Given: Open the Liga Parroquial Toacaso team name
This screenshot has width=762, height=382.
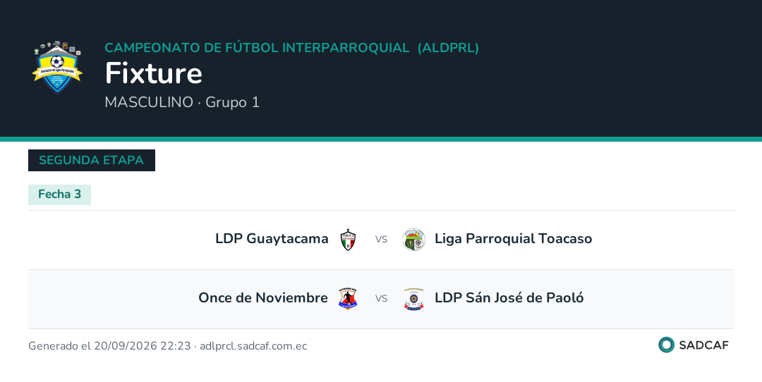Looking at the screenshot, I should click(513, 239).
